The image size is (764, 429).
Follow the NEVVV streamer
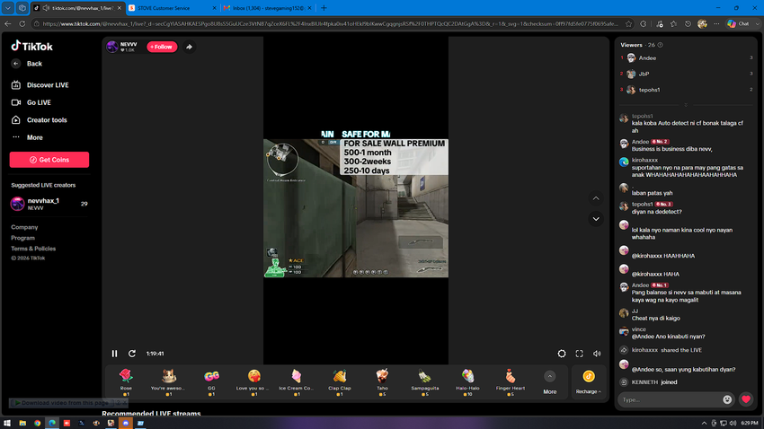[x=162, y=47]
